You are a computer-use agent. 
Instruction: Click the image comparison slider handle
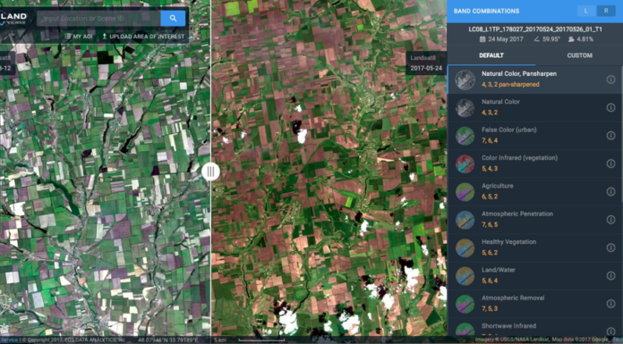[x=210, y=172]
